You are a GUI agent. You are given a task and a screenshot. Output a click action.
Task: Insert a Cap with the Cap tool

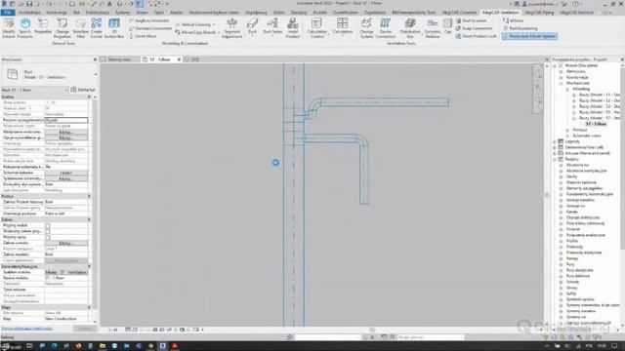447,26
